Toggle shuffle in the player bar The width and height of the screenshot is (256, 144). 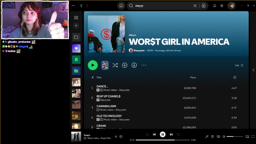[147, 134]
